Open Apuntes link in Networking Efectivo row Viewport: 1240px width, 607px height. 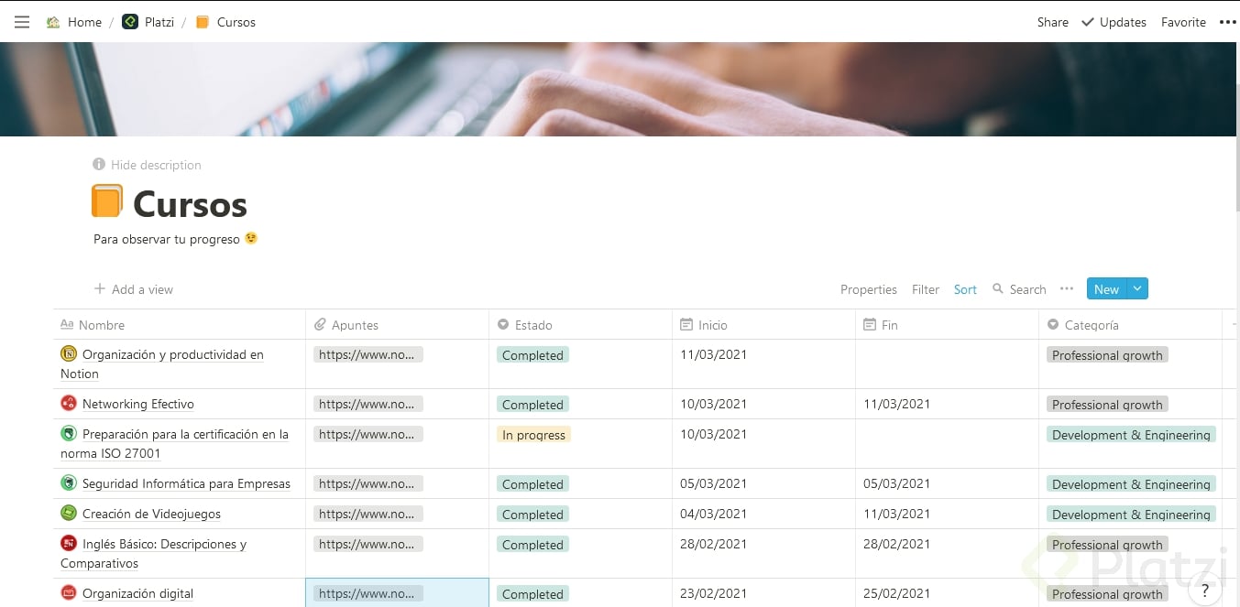(x=368, y=404)
